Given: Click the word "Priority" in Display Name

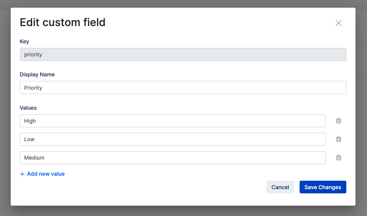Looking at the screenshot, I should coord(33,88).
